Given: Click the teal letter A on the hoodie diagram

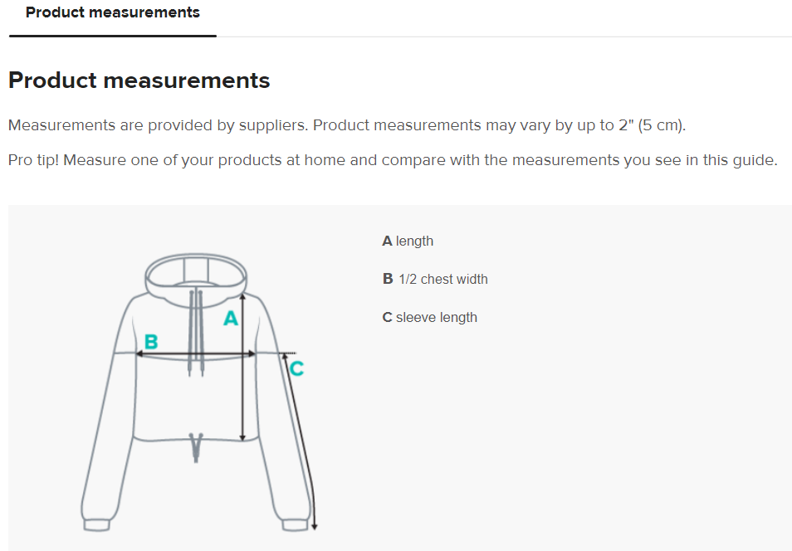Looking at the screenshot, I should [x=232, y=318].
